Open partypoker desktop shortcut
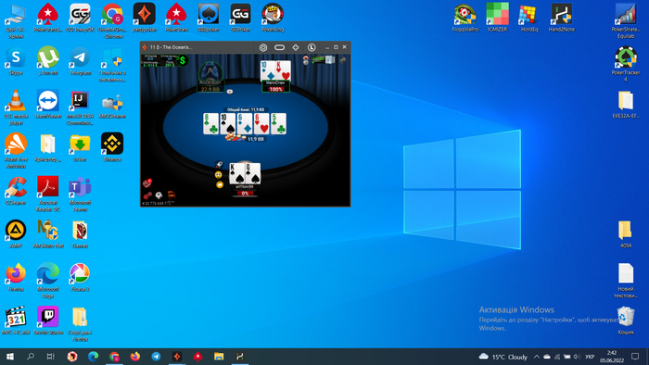 point(145,18)
